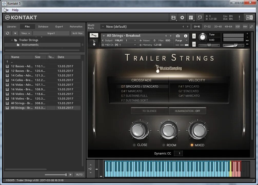
Task: Solo the instrument with S button
Action: [194, 36]
